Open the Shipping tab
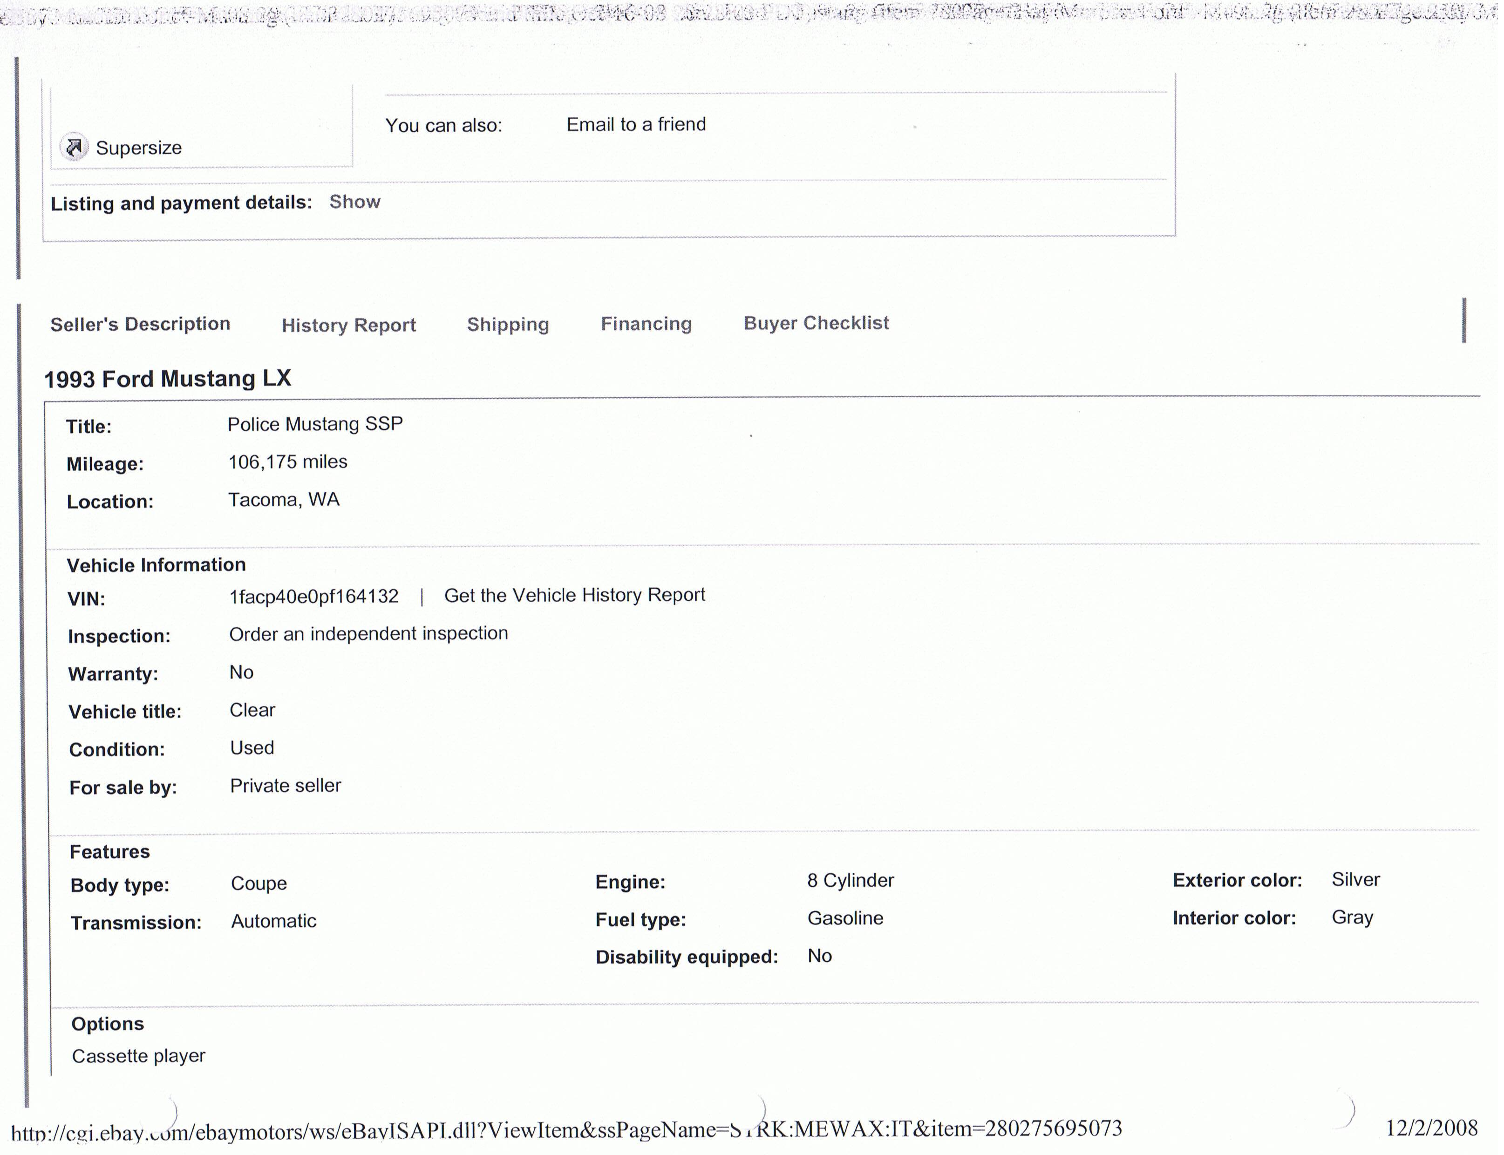The image size is (1504, 1155). (x=508, y=325)
